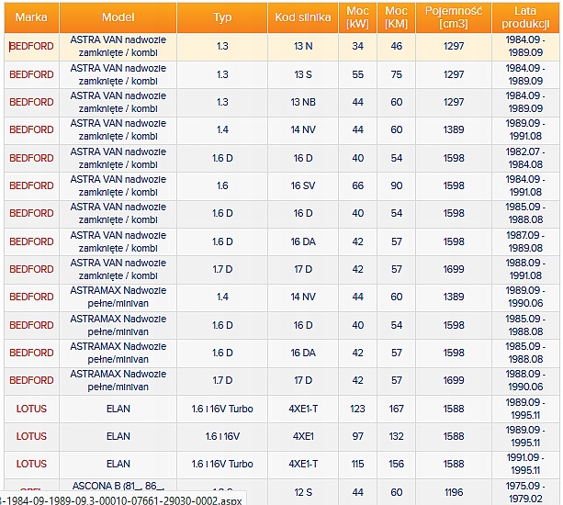
Task: Select type 1.6 i 16V Turbo in the 115 kW row
Action: 222,464
